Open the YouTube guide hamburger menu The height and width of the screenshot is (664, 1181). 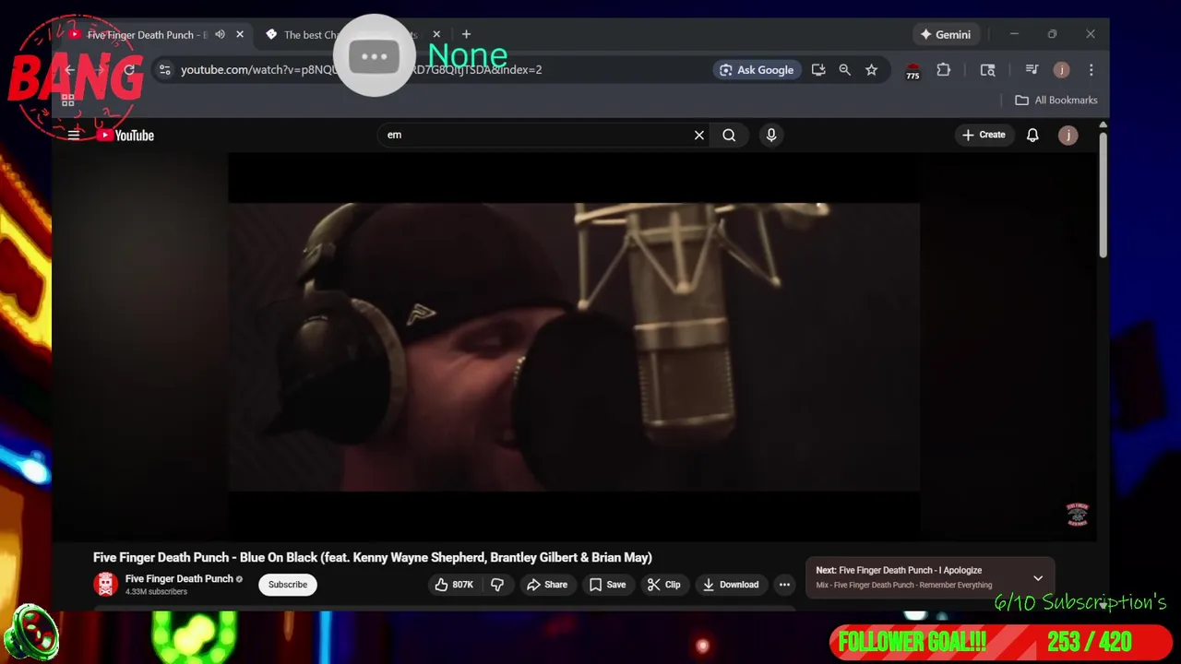[x=74, y=135]
